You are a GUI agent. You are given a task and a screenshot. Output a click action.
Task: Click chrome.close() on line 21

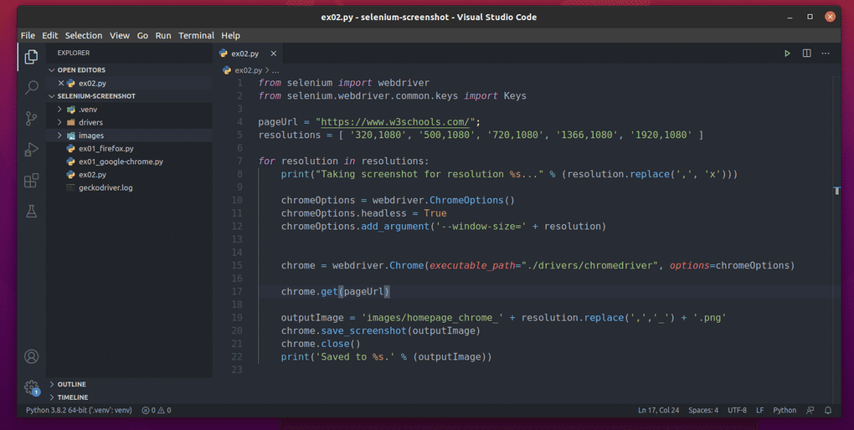pyautogui.click(x=321, y=344)
